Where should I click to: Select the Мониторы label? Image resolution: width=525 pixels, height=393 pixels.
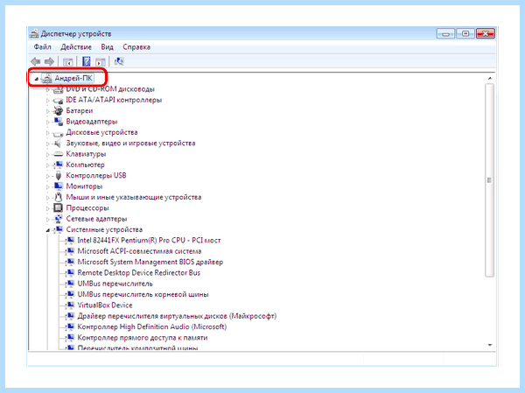coord(84,186)
